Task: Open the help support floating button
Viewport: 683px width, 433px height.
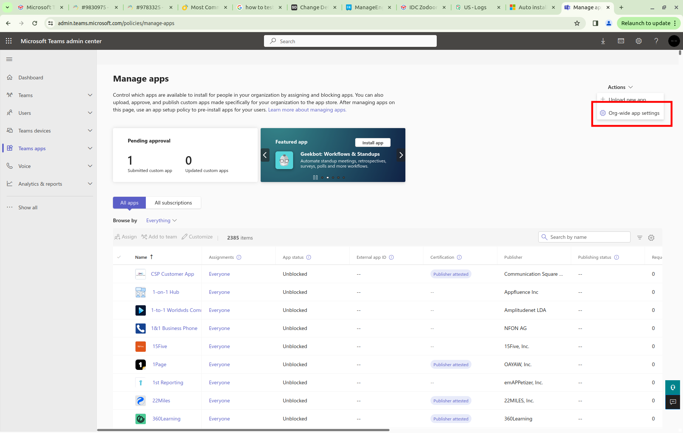Action: 673,388
